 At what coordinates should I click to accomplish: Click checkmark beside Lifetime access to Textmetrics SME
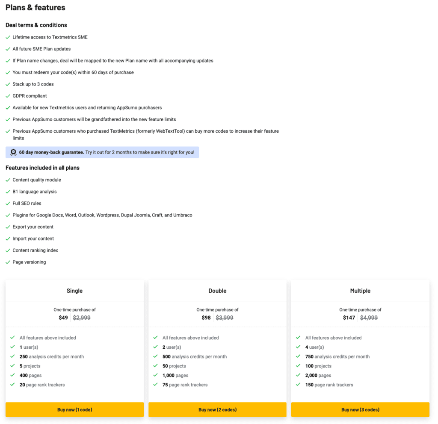pyautogui.click(x=8, y=37)
